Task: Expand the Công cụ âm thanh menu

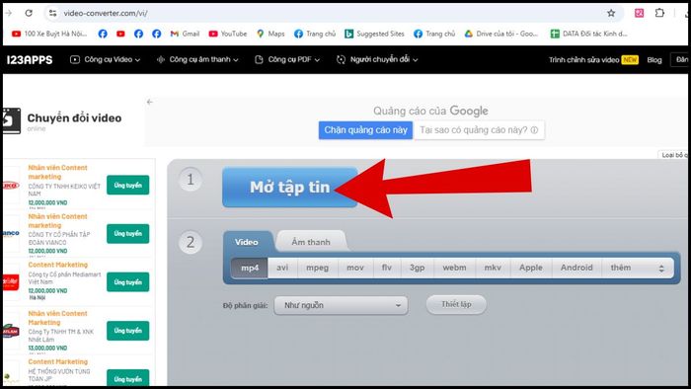Action: (x=197, y=59)
